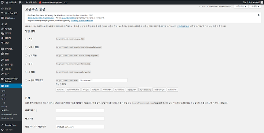Focus the 카테고리 기반 input field
The width and height of the screenshot is (264, 133).
click(80, 110)
